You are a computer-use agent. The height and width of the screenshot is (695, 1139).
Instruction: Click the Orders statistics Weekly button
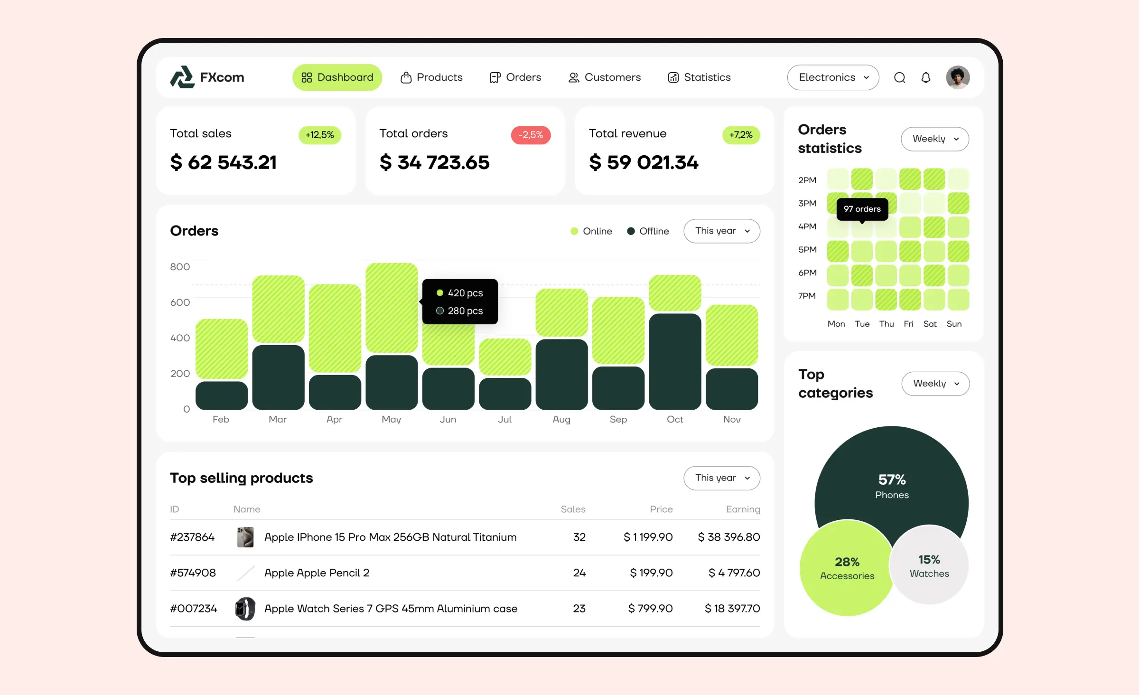(934, 138)
